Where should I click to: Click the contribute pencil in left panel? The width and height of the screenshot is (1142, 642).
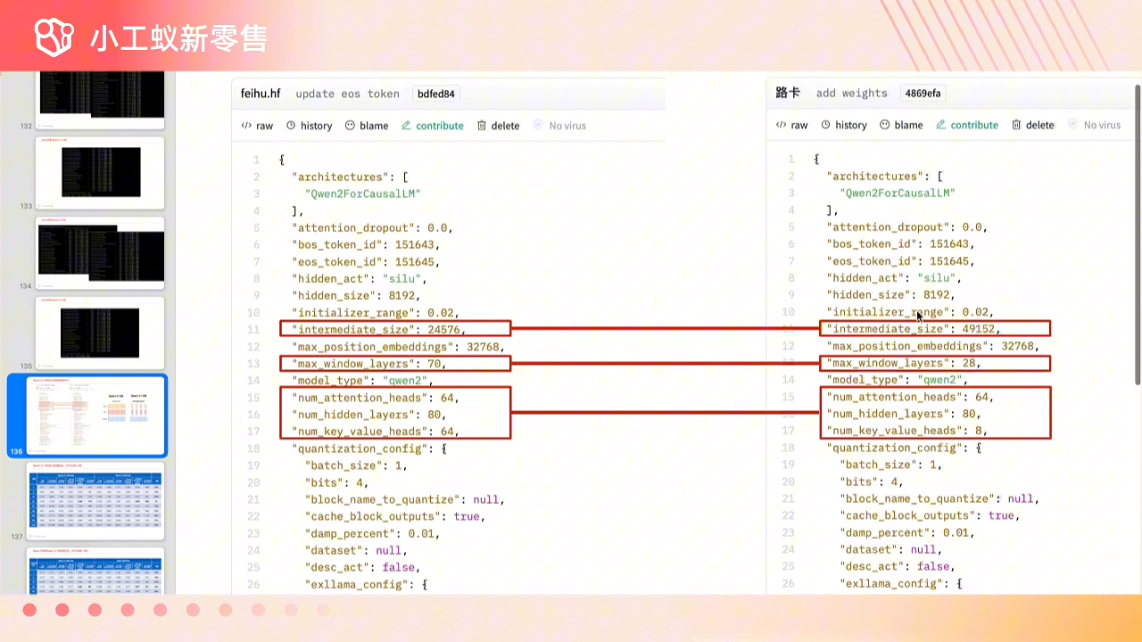(407, 126)
